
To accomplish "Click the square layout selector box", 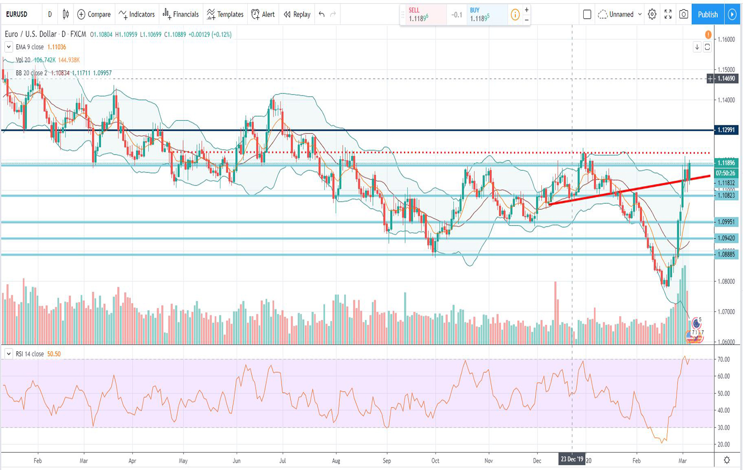I will pyautogui.click(x=587, y=14).
